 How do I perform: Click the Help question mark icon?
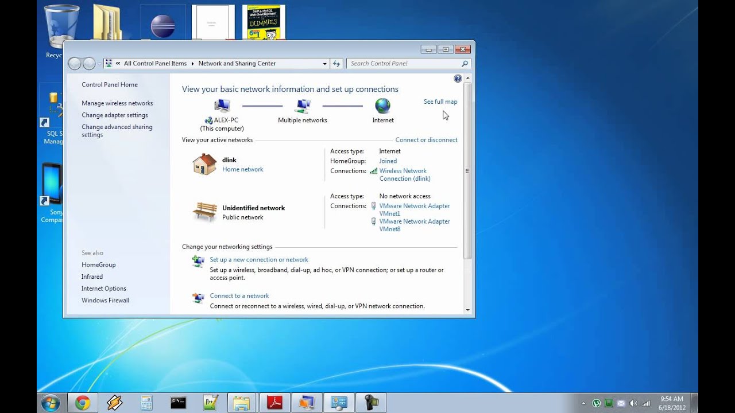pyautogui.click(x=458, y=79)
